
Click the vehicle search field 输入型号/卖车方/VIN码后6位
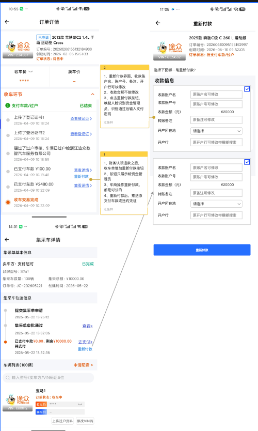click(49, 378)
